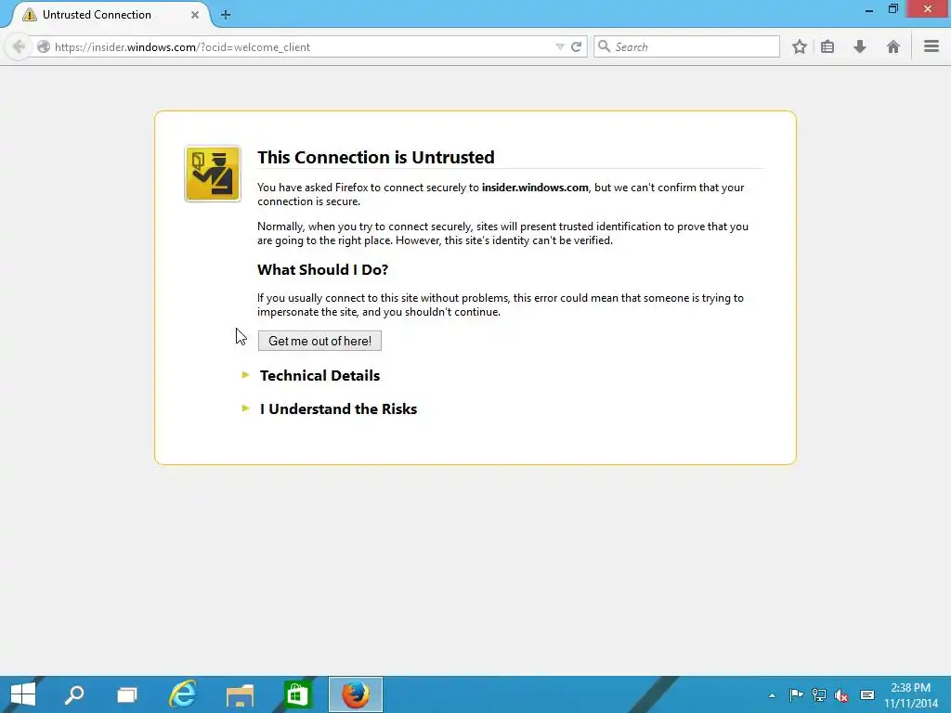Image resolution: width=951 pixels, height=713 pixels.
Task: Click the Firefox taskbar icon
Action: coord(356,694)
